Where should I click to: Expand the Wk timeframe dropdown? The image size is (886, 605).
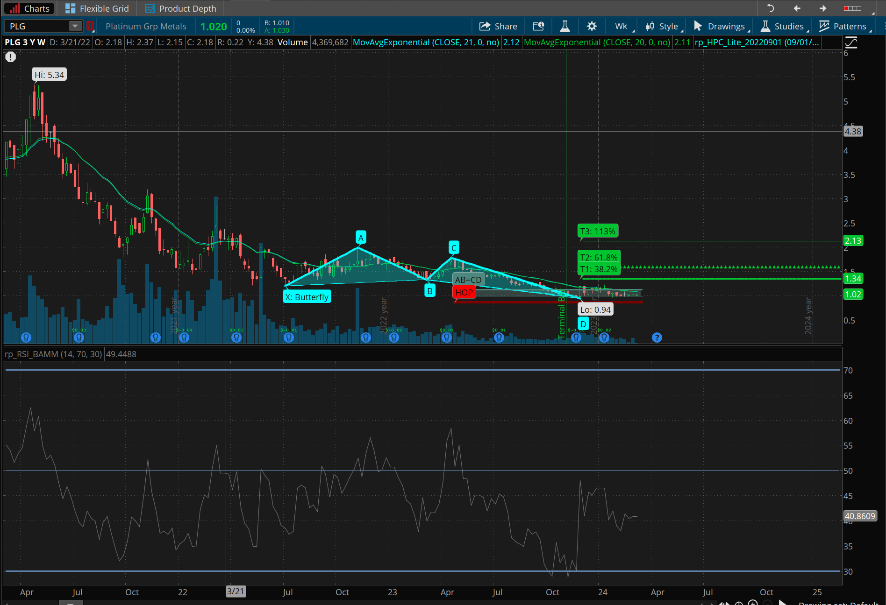tap(623, 26)
